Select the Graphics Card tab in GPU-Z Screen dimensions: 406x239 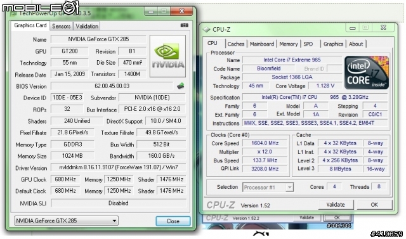click(30, 25)
